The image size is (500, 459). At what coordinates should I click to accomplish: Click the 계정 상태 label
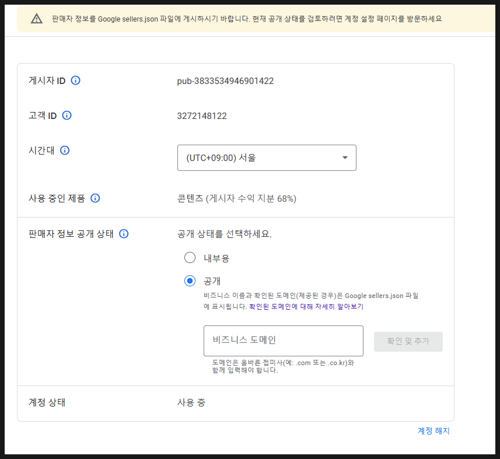[47, 402]
